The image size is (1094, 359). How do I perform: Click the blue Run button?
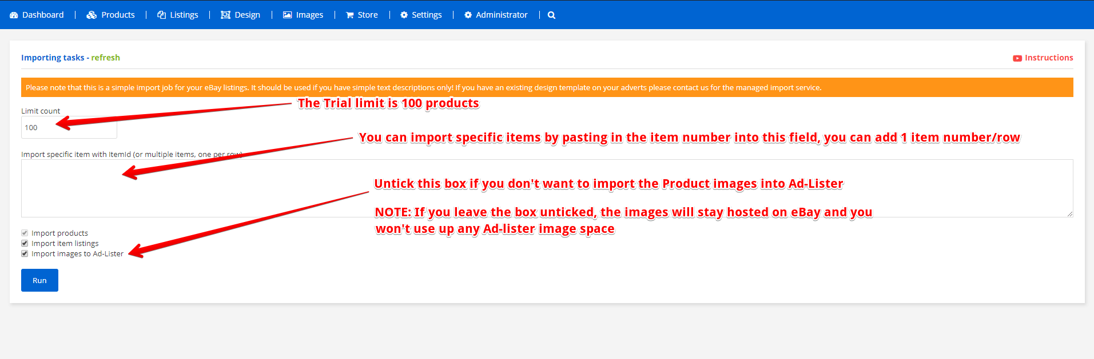pyautogui.click(x=39, y=280)
